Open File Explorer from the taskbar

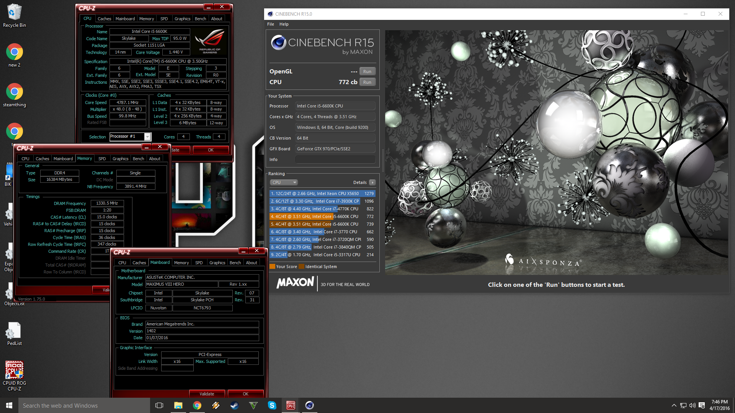pyautogui.click(x=178, y=405)
